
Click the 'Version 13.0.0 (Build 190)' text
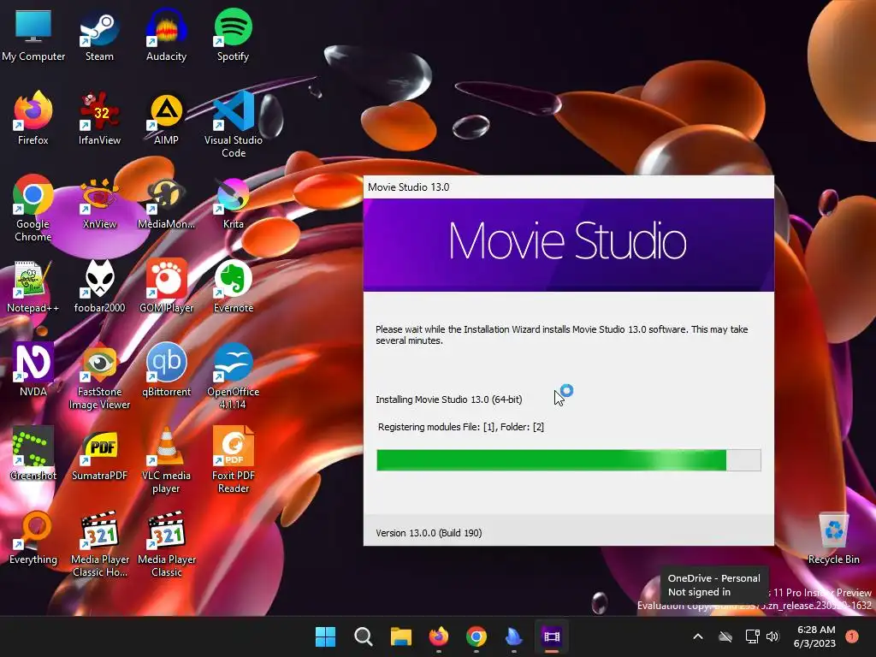429,533
